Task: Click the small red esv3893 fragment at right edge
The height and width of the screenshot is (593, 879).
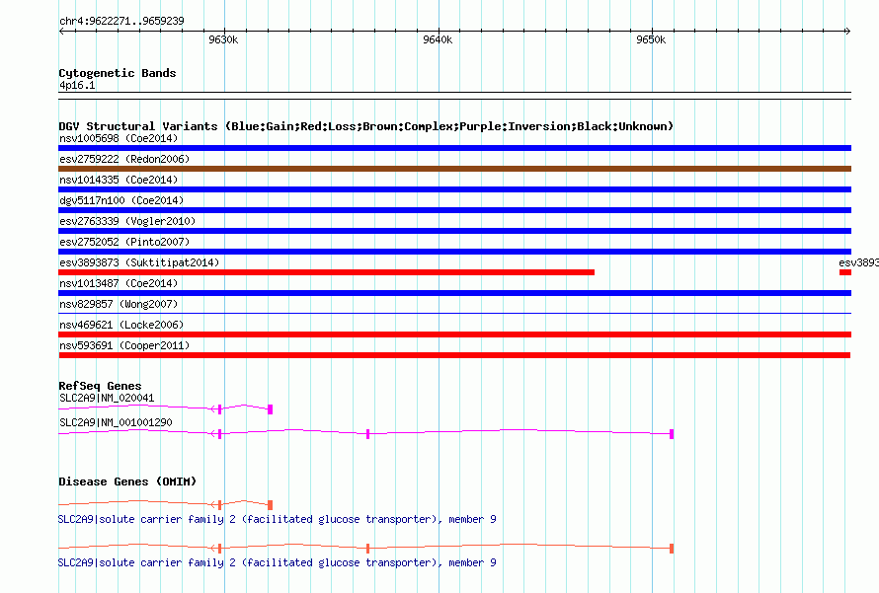Action: (845, 272)
